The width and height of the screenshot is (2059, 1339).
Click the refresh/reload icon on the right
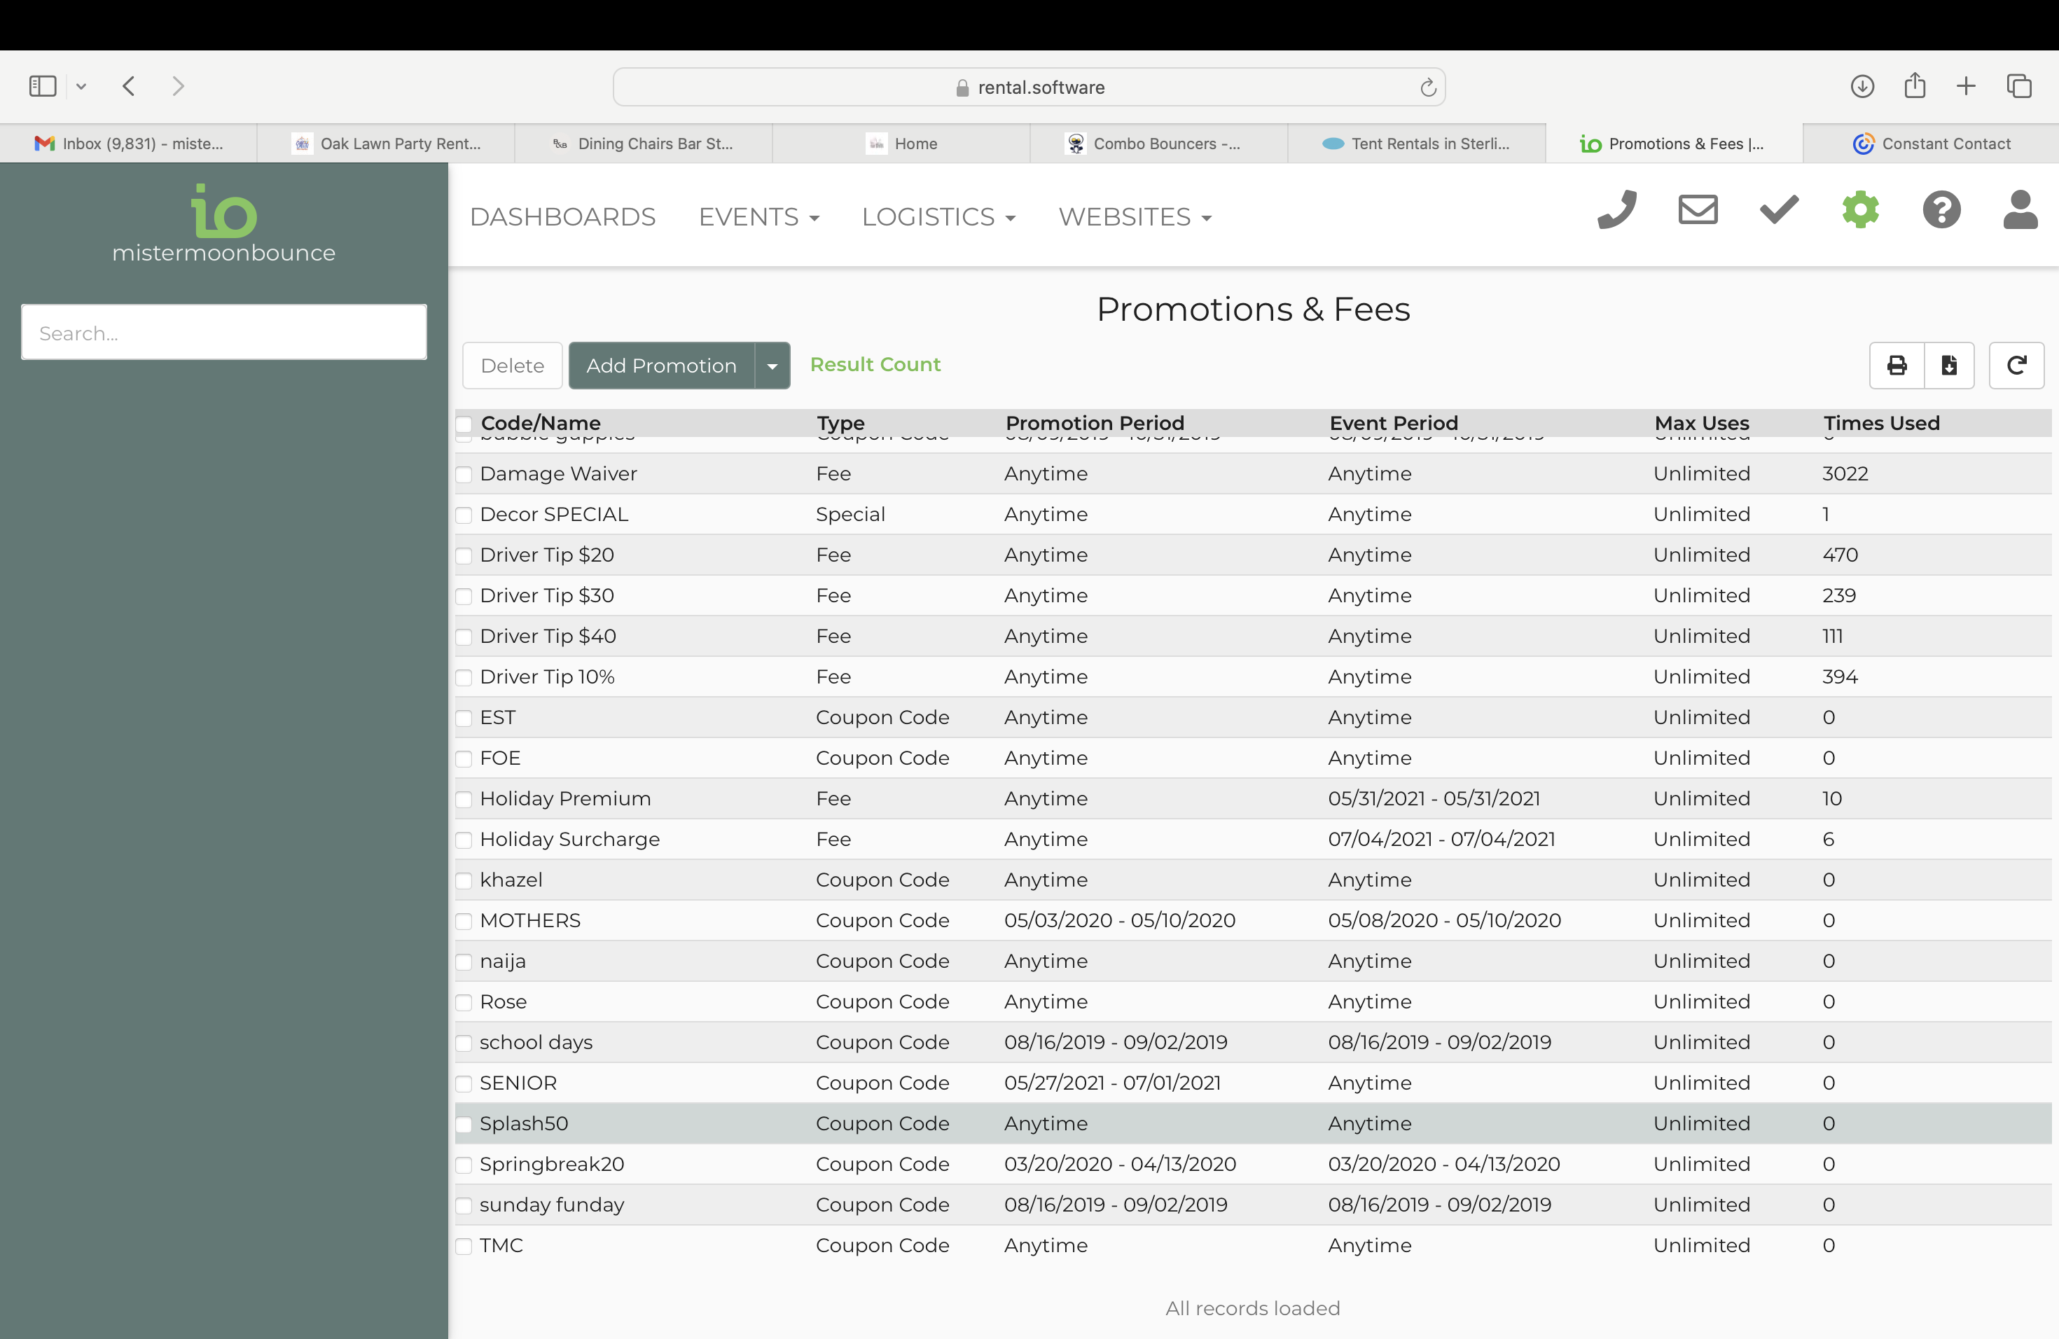2017,365
